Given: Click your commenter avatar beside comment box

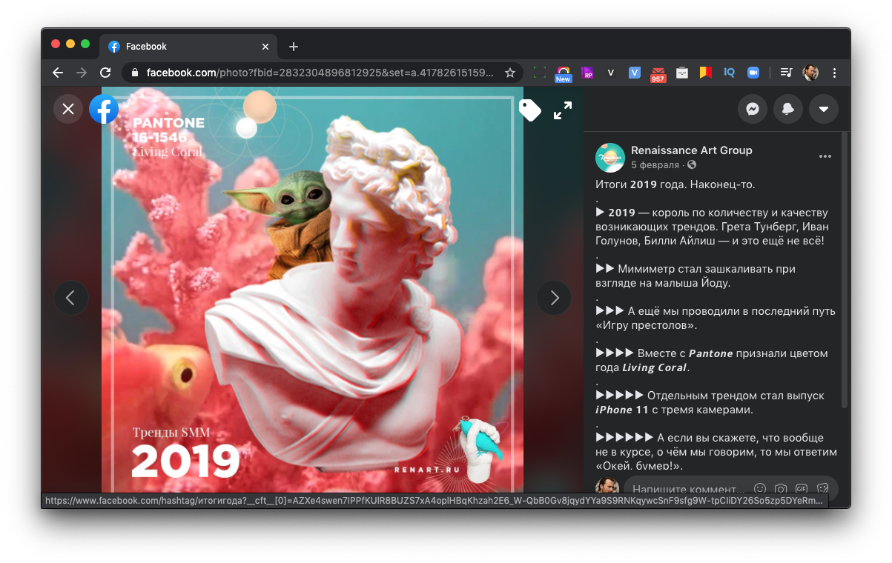Looking at the screenshot, I should [607, 486].
